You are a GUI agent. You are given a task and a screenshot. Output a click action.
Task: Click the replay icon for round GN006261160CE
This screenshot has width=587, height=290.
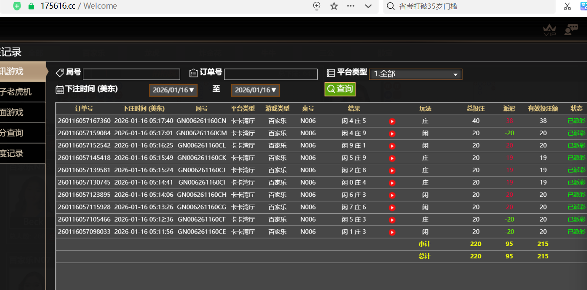pos(392,232)
